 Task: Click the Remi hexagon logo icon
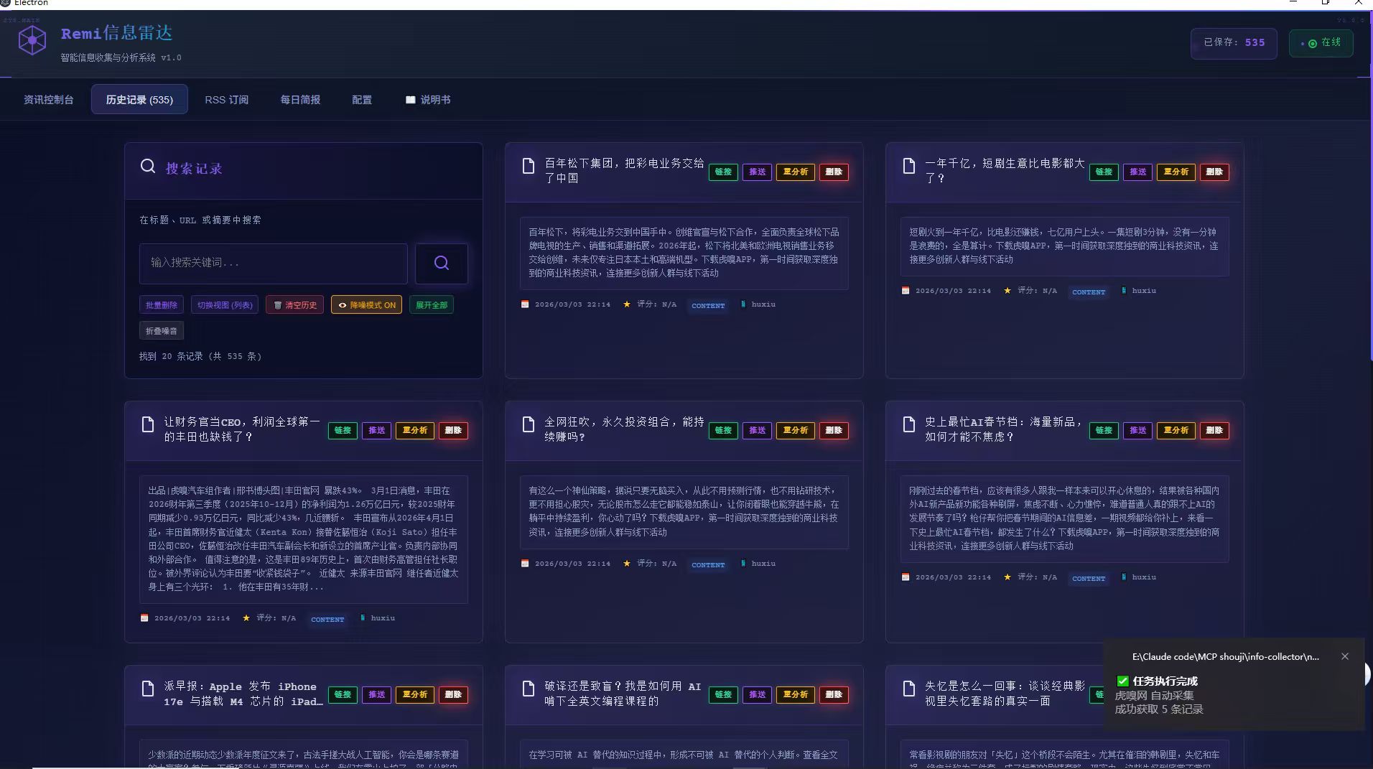coord(32,40)
